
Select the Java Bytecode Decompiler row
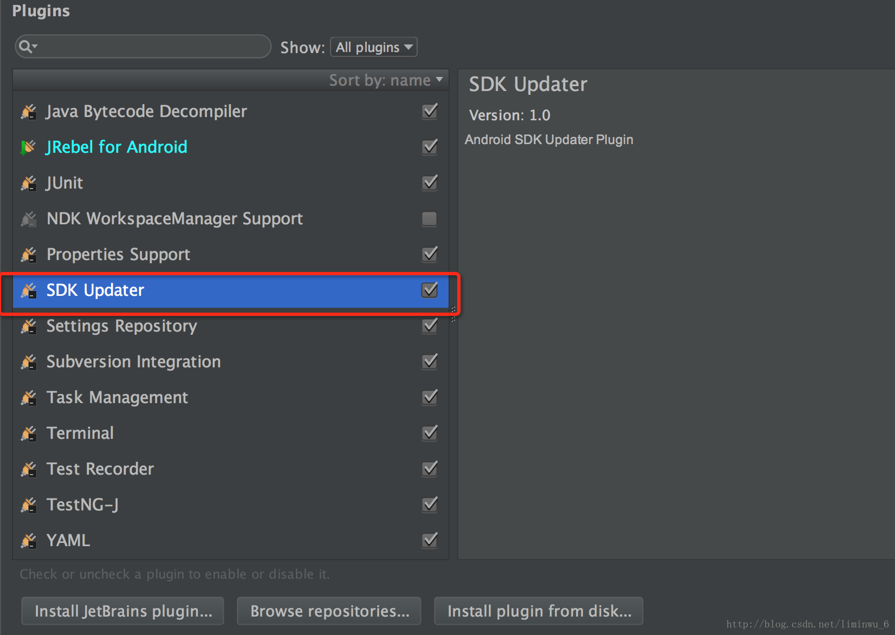click(231, 112)
